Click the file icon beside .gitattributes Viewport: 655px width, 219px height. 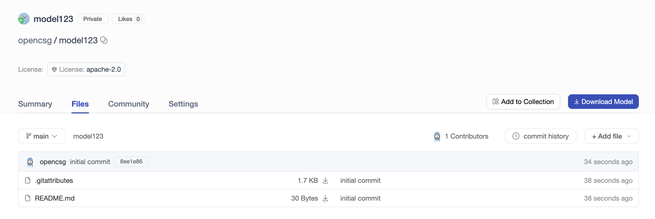click(28, 180)
